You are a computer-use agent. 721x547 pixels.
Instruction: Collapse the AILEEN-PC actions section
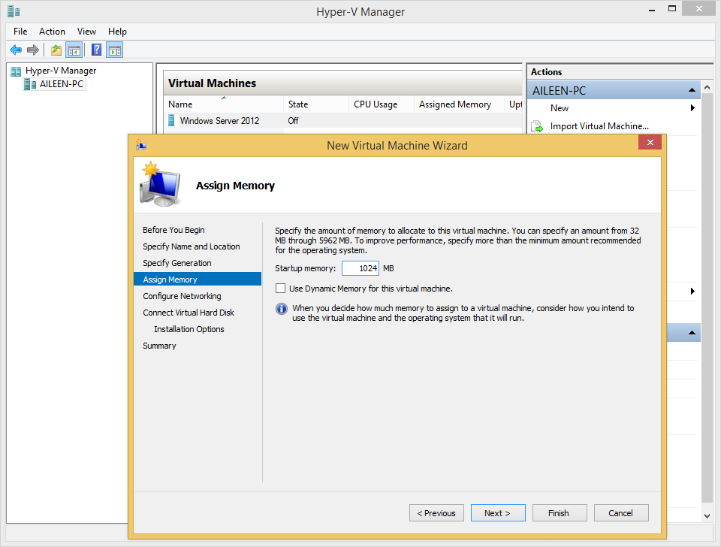click(690, 90)
